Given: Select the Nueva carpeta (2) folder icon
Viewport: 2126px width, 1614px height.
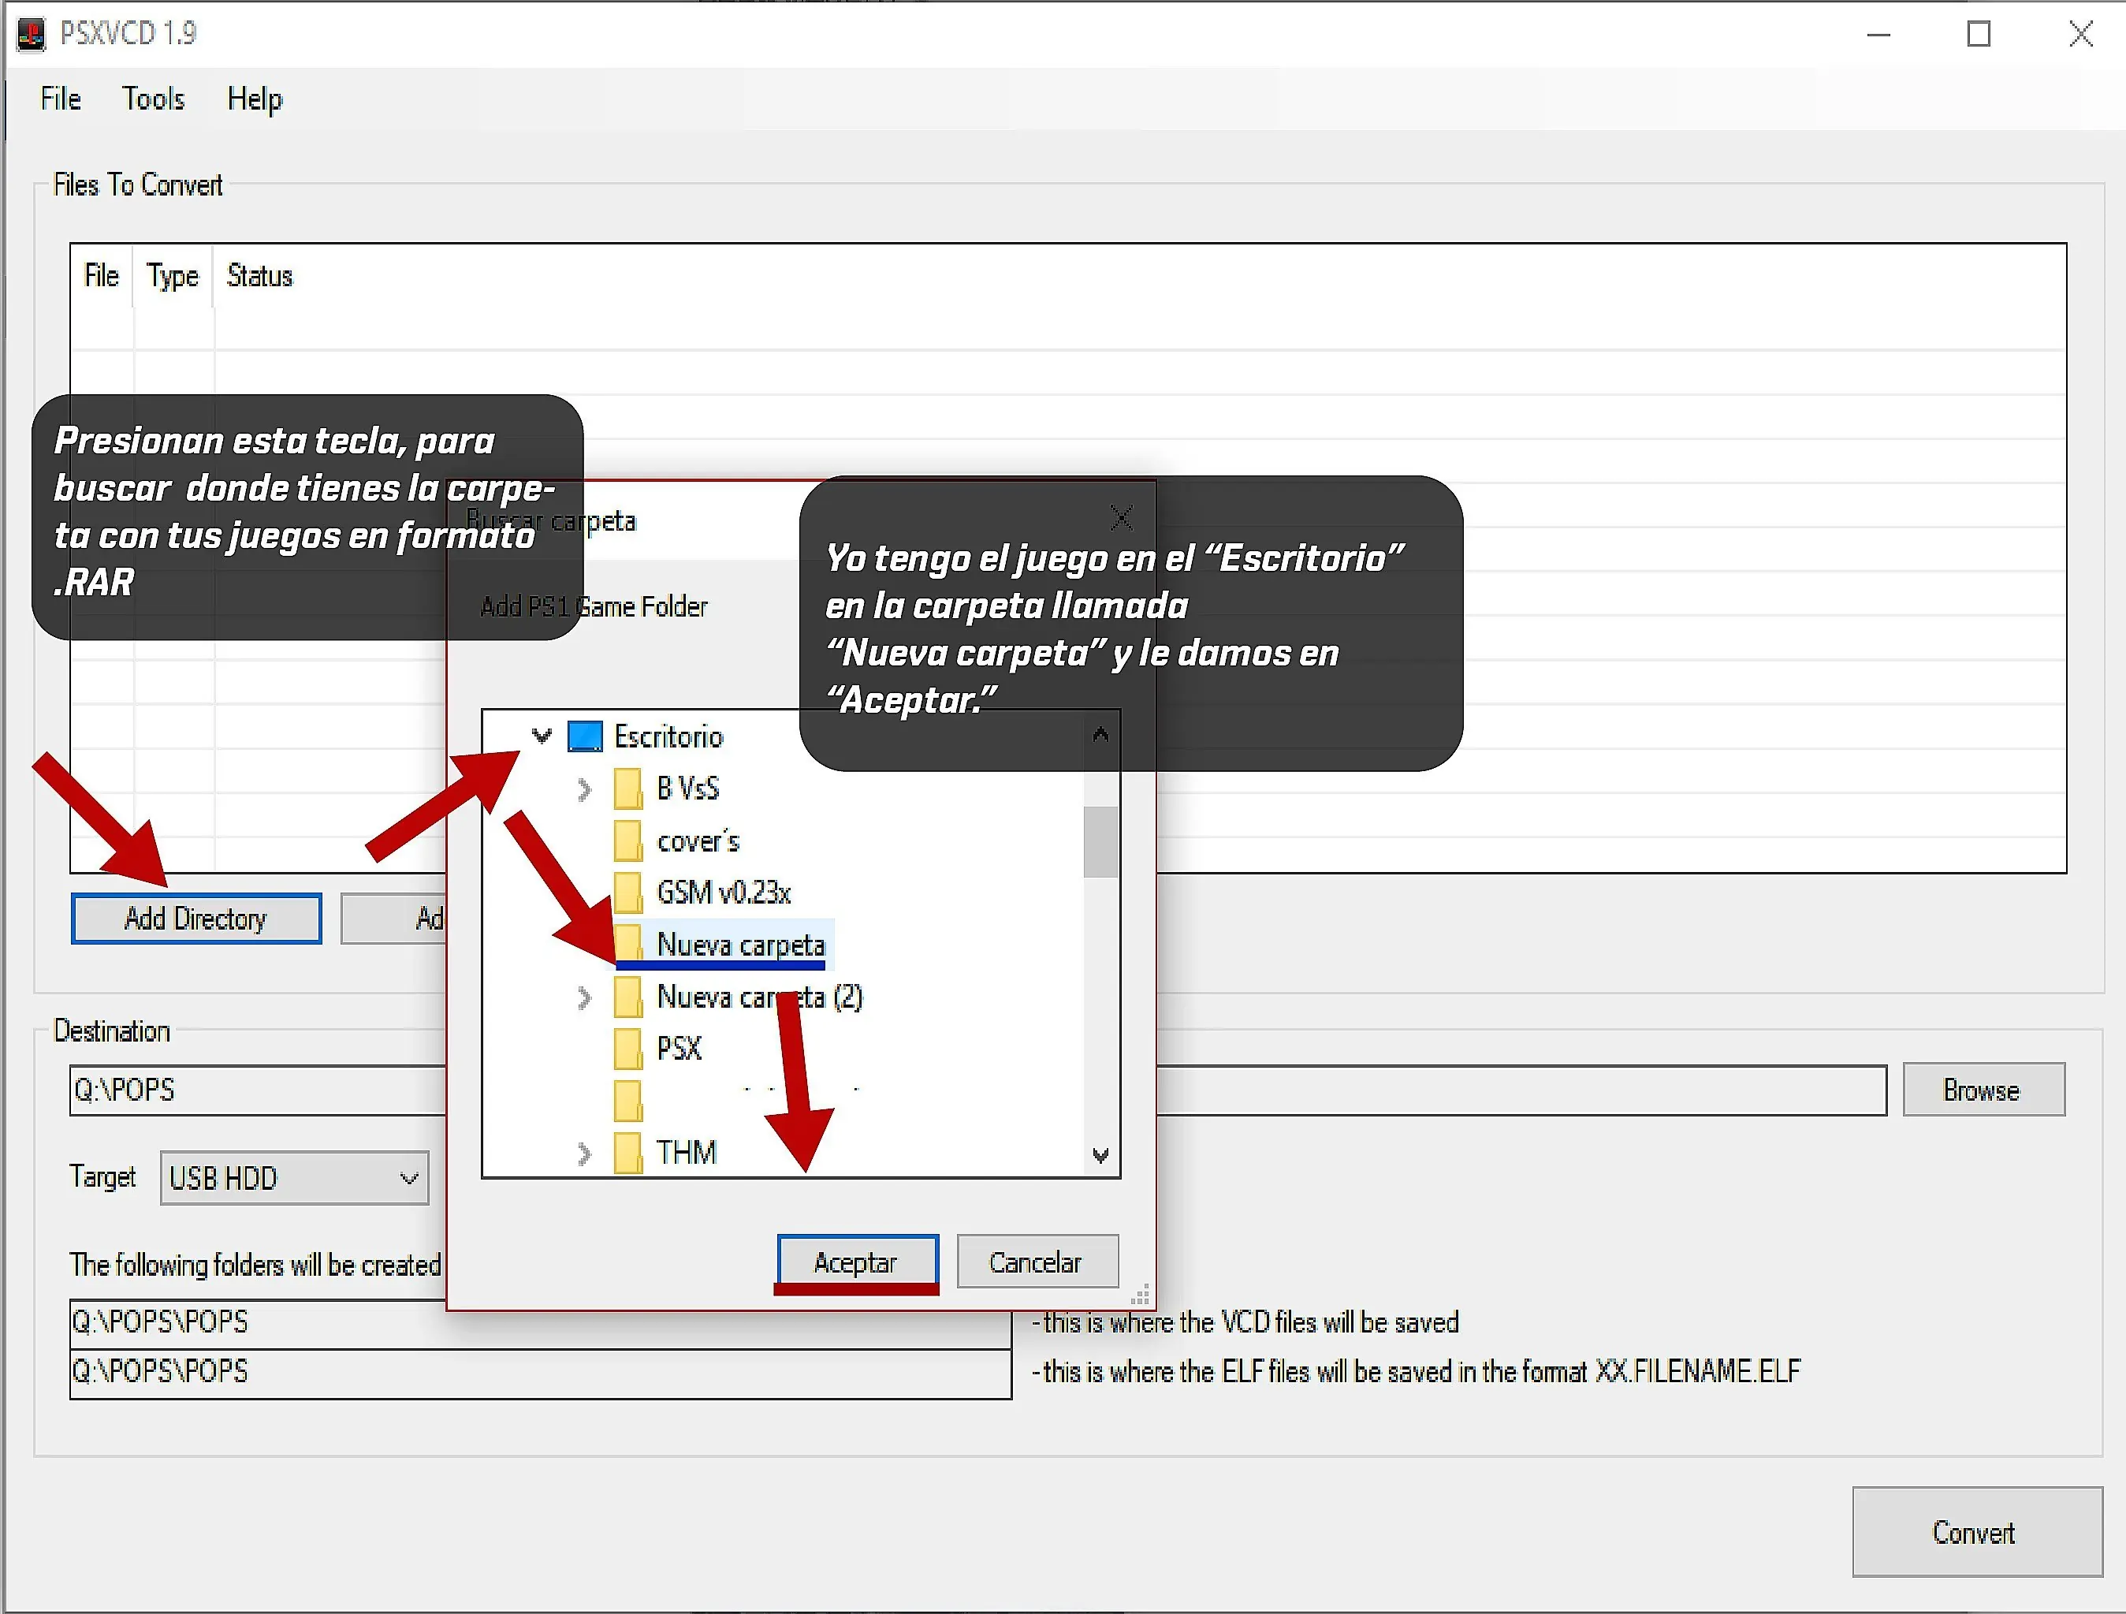Looking at the screenshot, I should click(x=628, y=997).
